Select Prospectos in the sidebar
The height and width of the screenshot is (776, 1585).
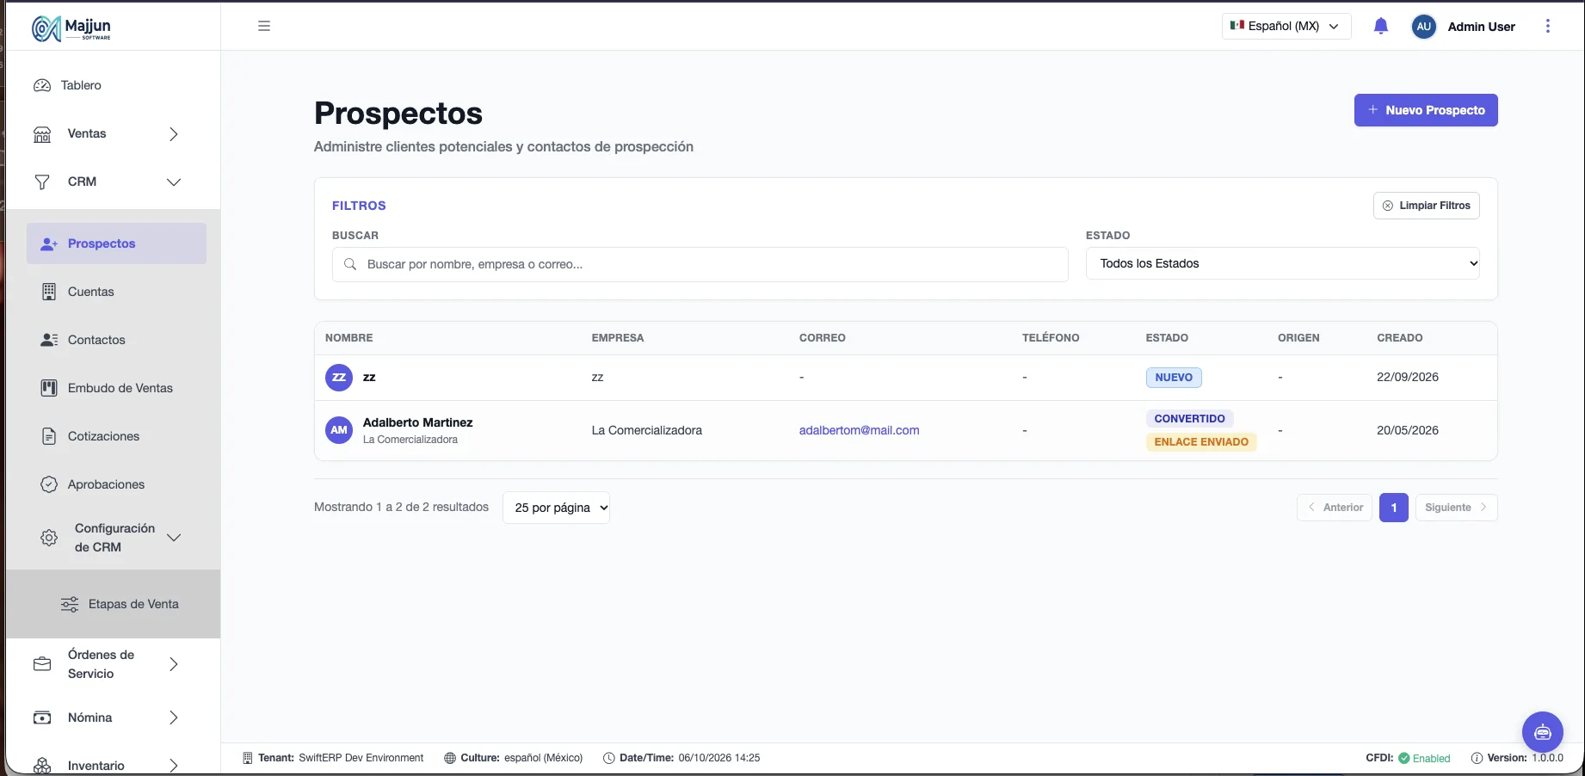click(x=116, y=243)
